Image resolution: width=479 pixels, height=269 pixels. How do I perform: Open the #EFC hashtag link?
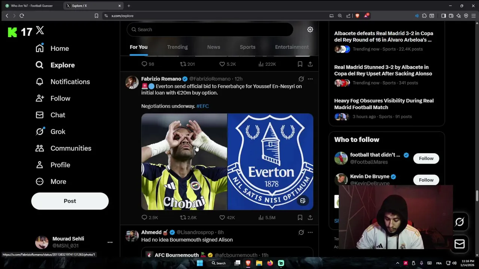click(202, 106)
